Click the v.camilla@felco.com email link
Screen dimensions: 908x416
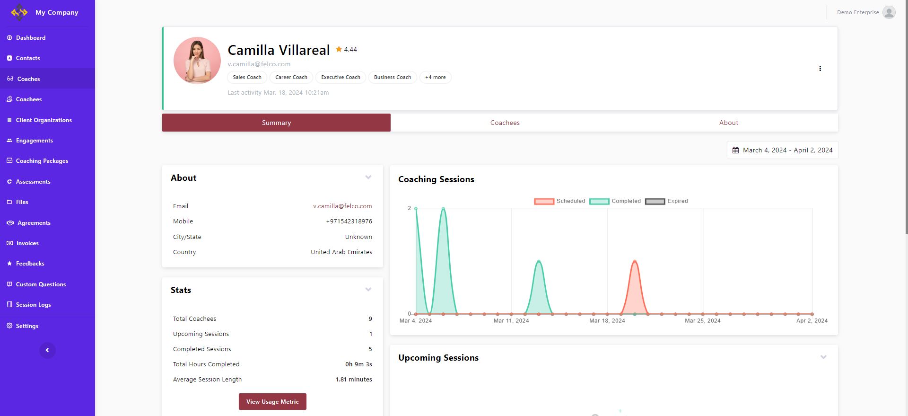[342, 206]
